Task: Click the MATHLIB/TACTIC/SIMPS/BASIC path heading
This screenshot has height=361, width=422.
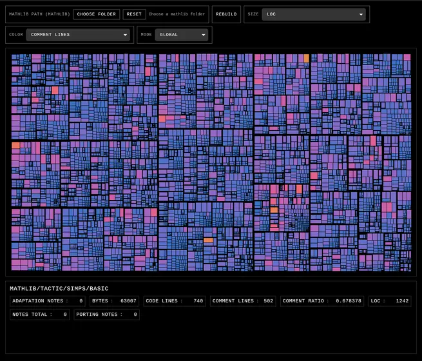Action: [59, 289]
